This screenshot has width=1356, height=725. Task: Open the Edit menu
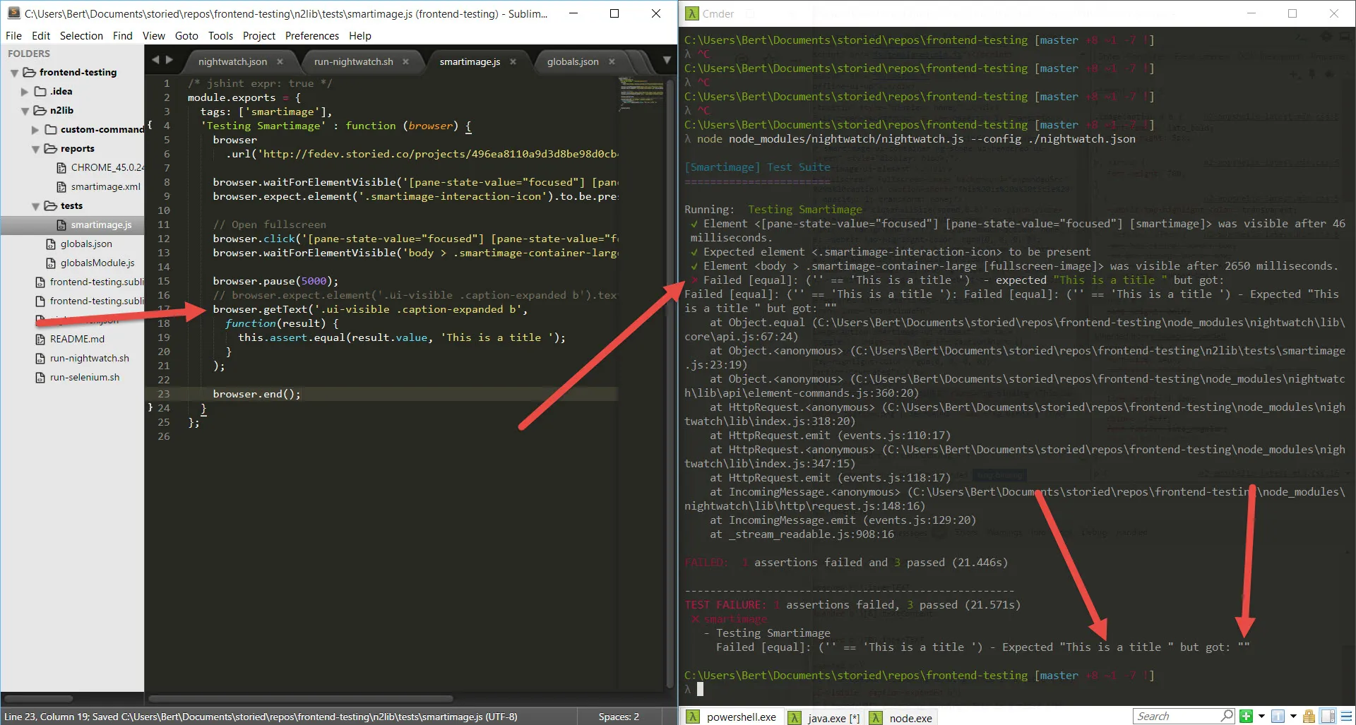[41, 35]
